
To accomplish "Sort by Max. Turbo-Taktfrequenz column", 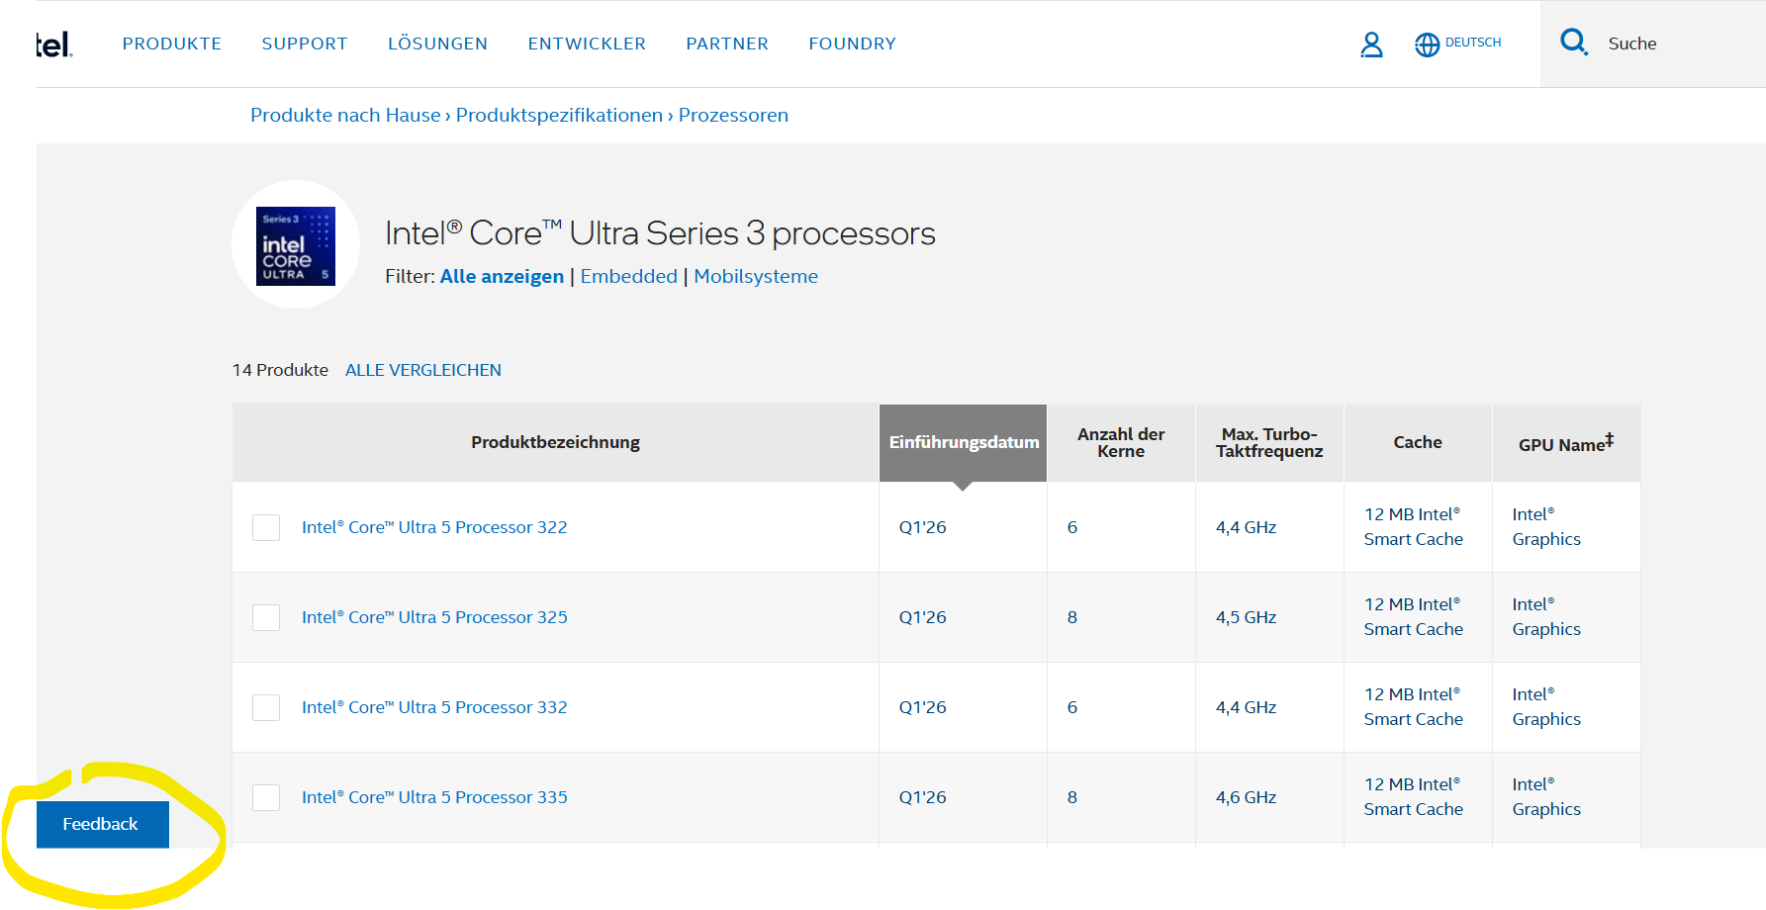I will pos(1269,442).
